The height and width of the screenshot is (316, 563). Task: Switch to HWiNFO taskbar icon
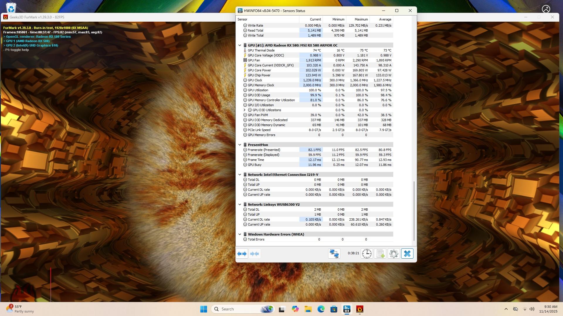click(x=347, y=309)
